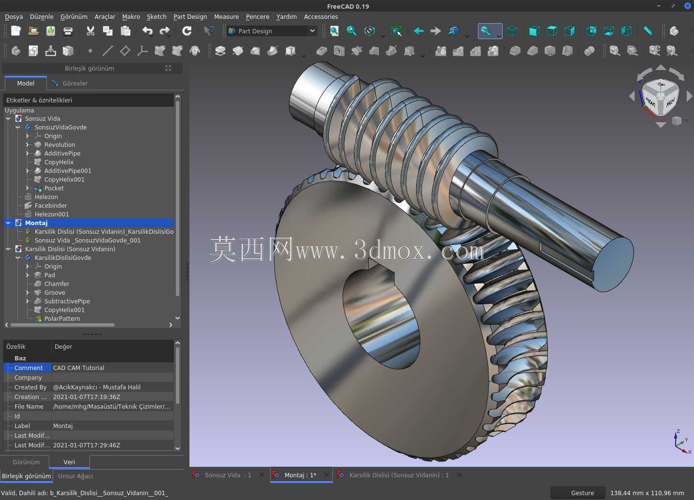Click the Label value 'Montaj' field
The width and height of the screenshot is (694, 500).
(x=113, y=426)
